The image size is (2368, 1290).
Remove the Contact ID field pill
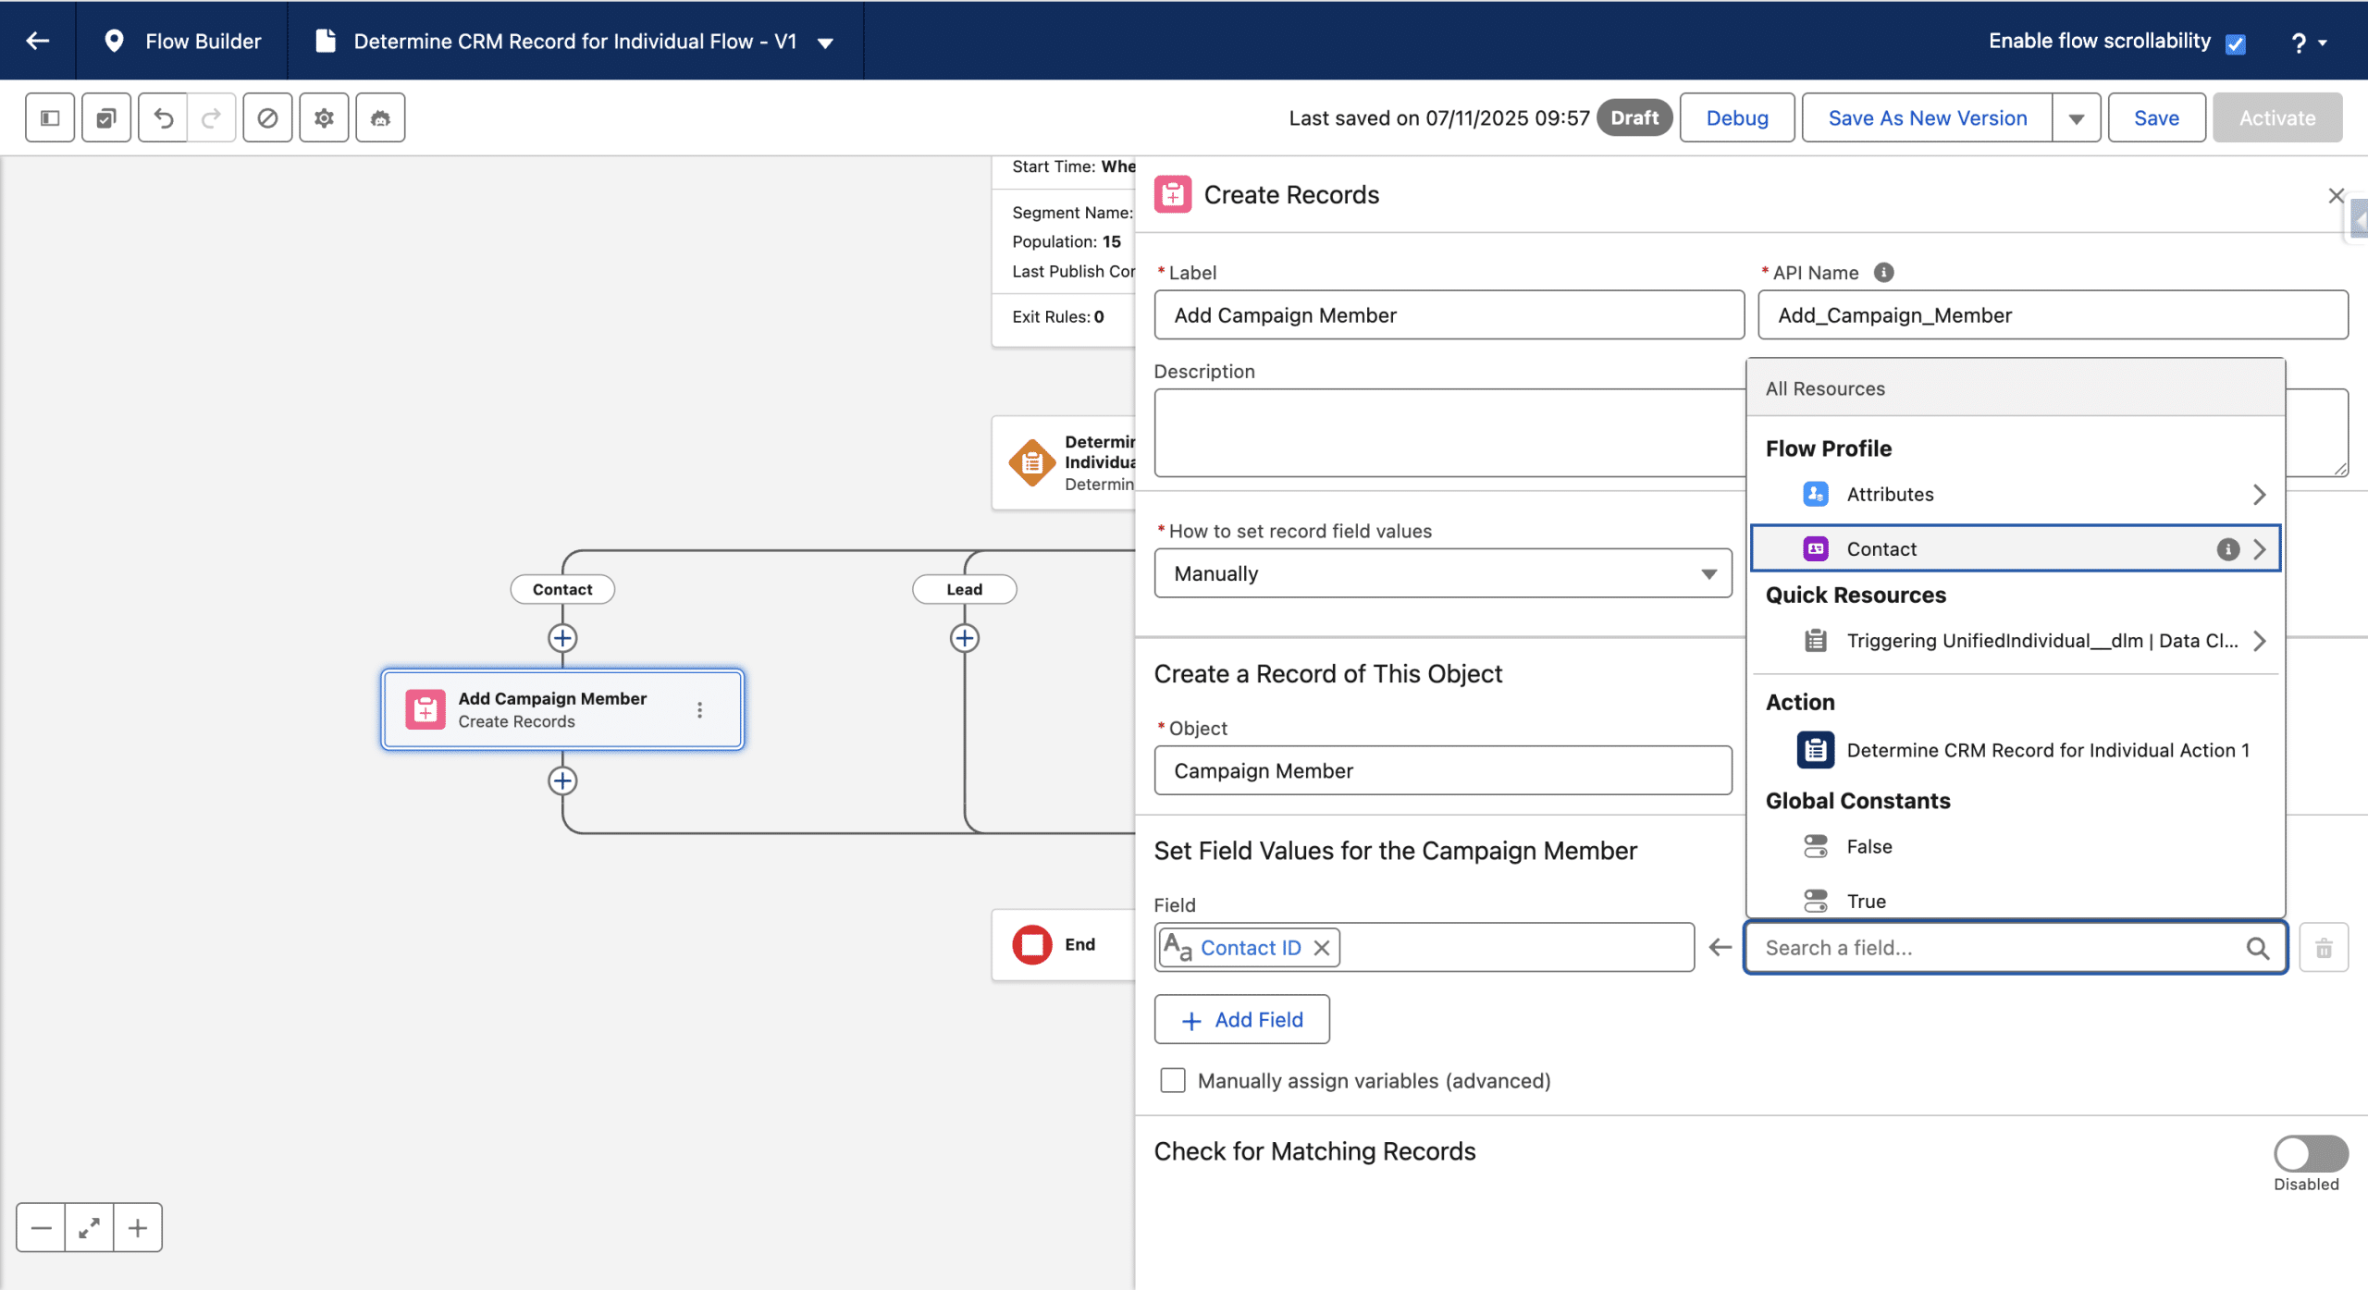1322,948
